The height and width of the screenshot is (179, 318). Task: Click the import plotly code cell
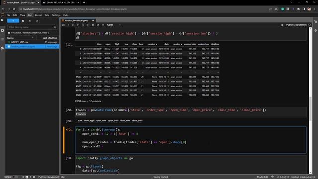click(190, 164)
